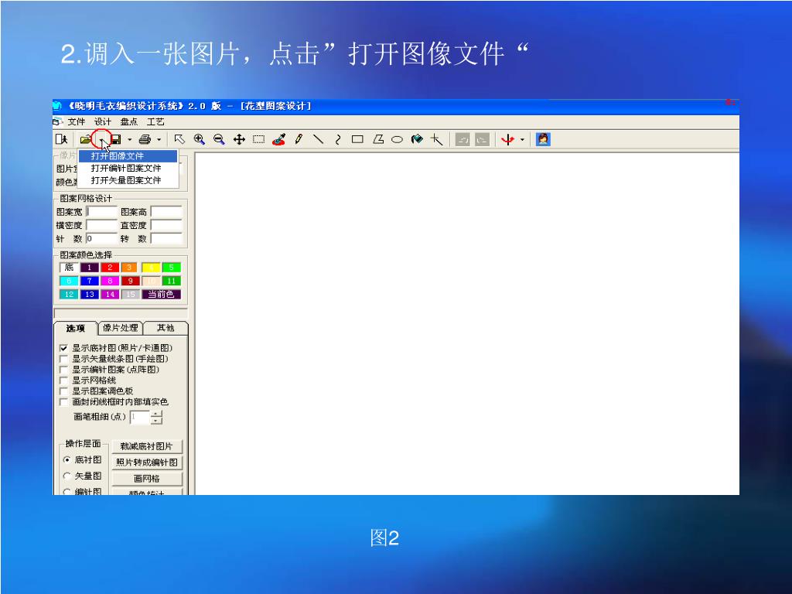
Task: Switch to the 选项 tab
Action: pos(75,328)
